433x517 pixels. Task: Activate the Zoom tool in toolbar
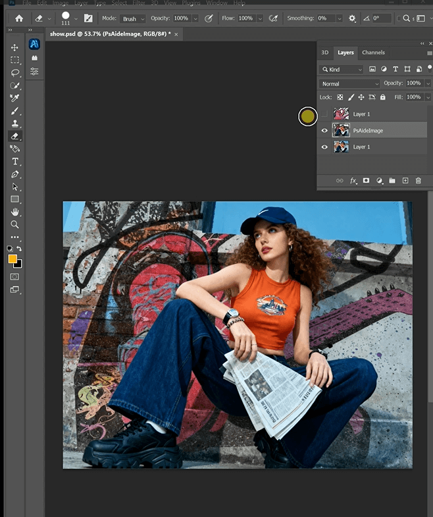(x=14, y=224)
